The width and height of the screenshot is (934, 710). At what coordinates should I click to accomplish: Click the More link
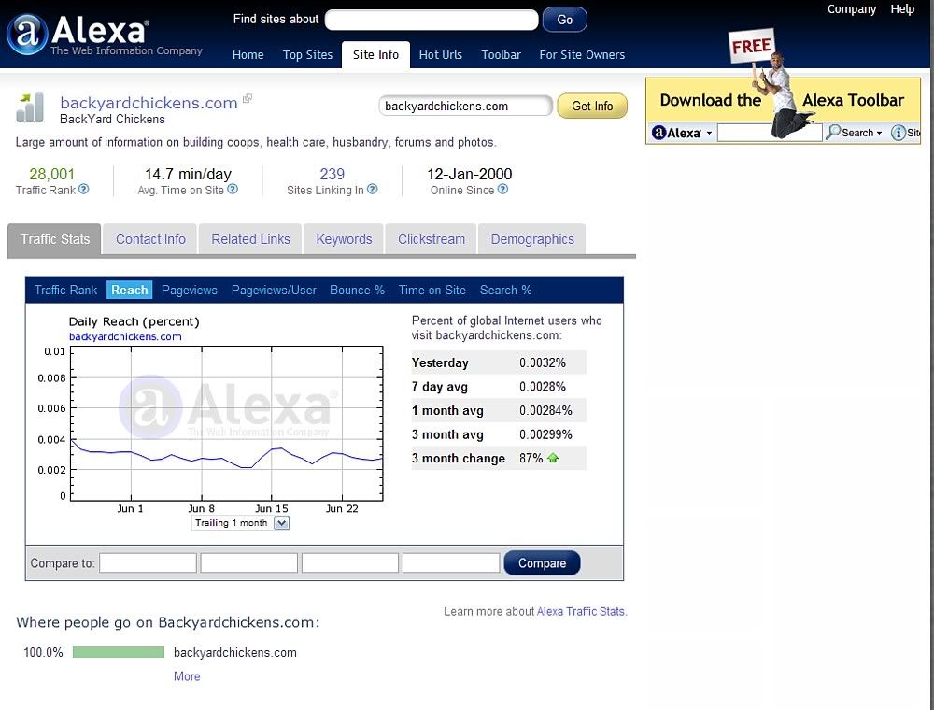[187, 676]
